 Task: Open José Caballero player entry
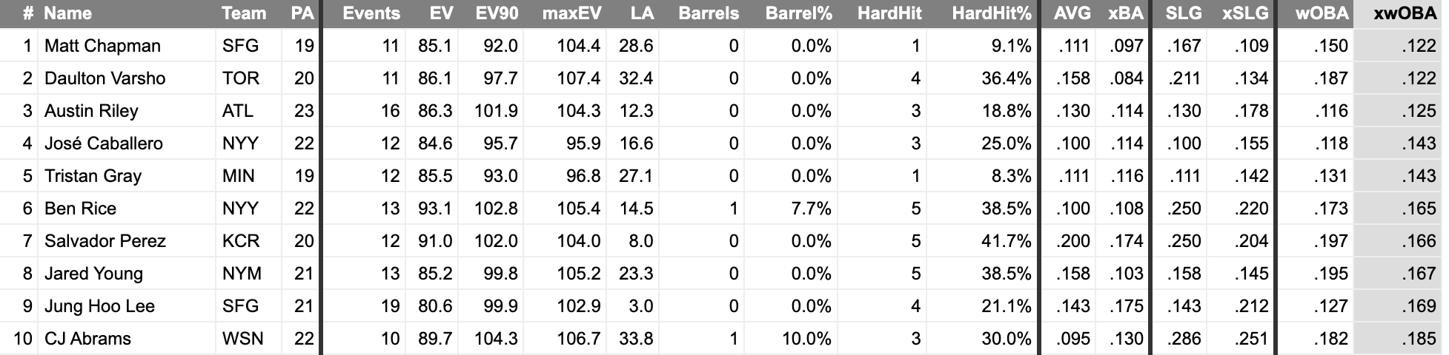[104, 143]
